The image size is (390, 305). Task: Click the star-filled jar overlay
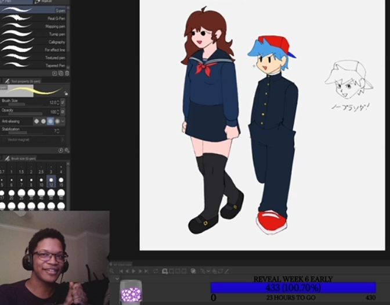point(131,292)
